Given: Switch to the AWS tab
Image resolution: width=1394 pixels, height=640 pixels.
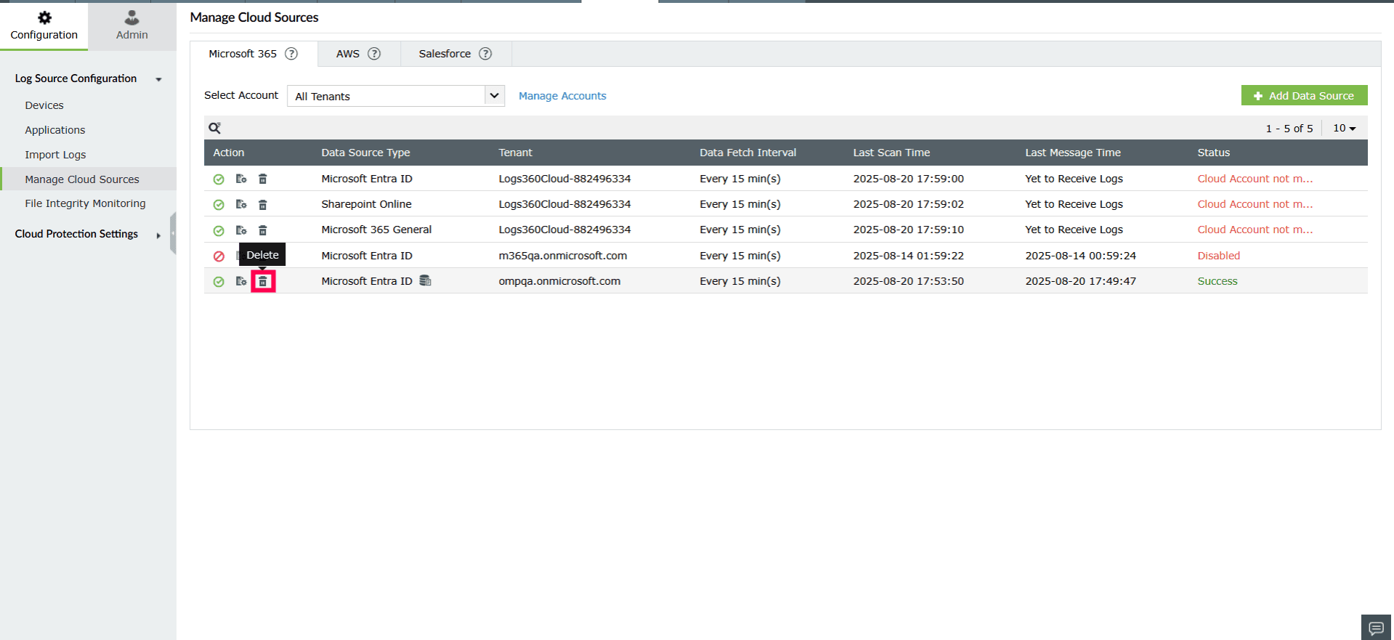Looking at the screenshot, I should click(358, 54).
